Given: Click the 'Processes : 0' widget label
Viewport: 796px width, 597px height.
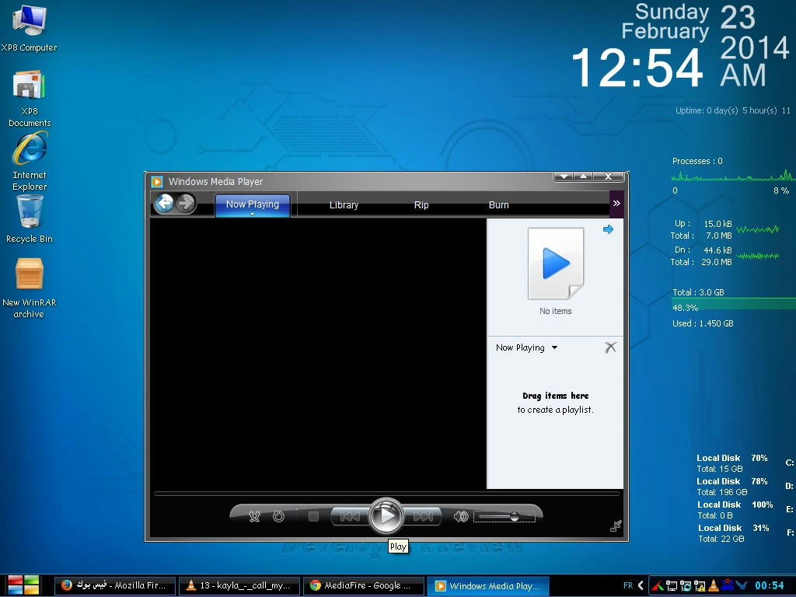Looking at the screenshot, I should coord(697,161).
